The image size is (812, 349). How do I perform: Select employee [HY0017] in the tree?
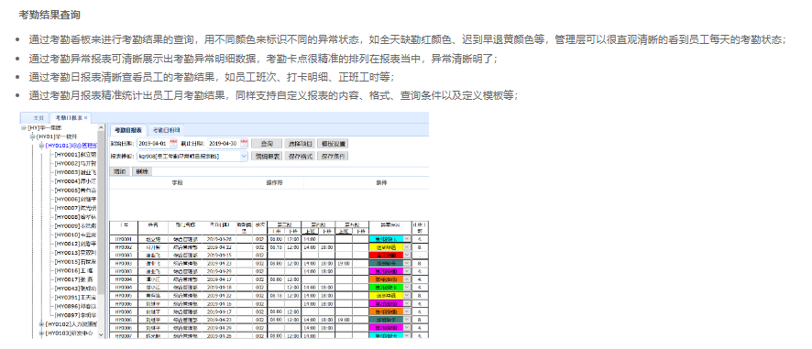[x=75, y=279]
